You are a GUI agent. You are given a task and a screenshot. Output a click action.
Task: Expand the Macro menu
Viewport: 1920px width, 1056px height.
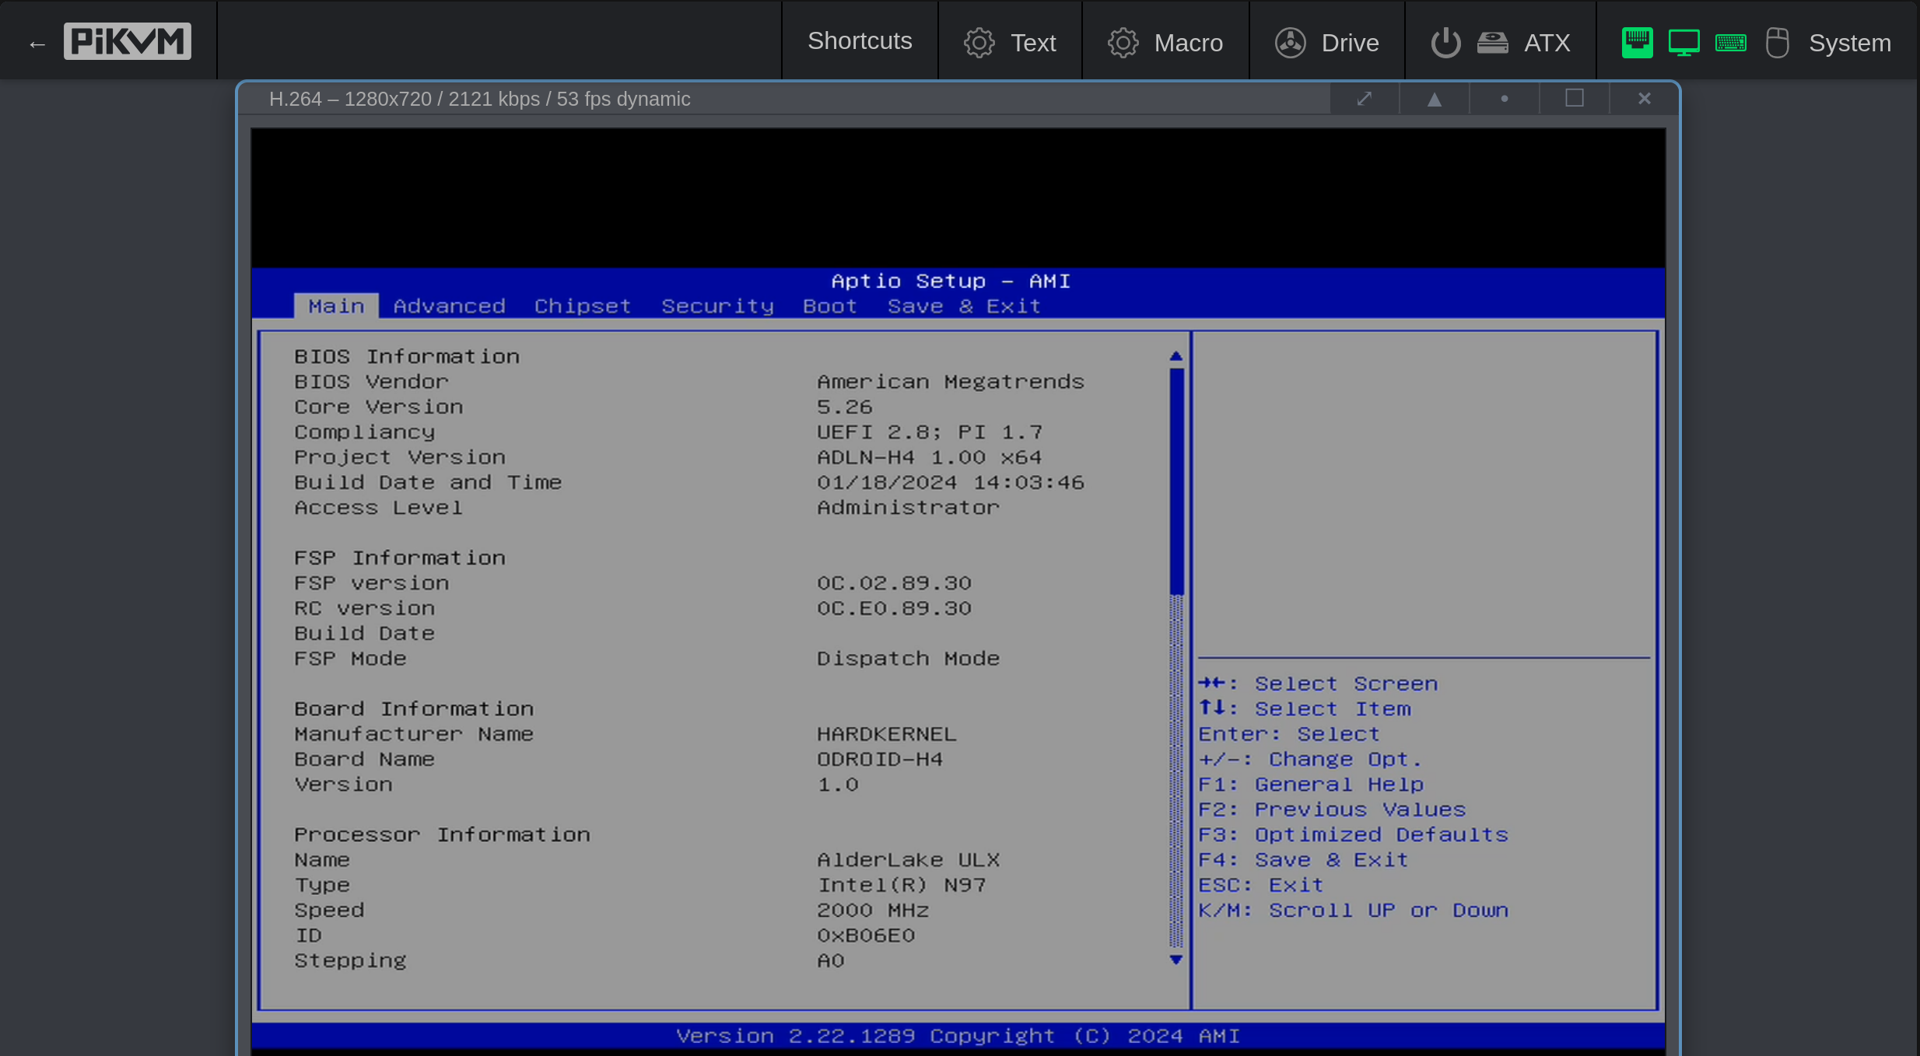pyautogui.click(x=1166, y=43)
